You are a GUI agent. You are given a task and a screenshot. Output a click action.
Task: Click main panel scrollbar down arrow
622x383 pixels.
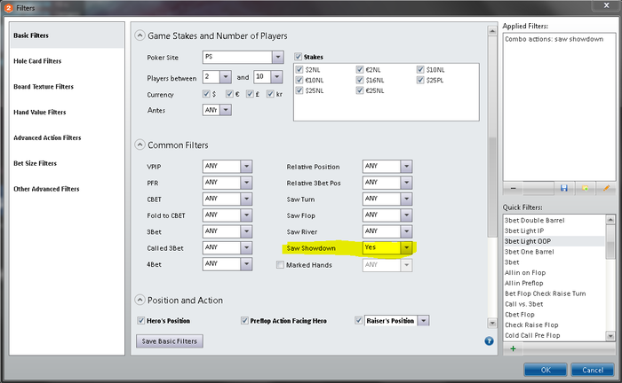point(492,323)
